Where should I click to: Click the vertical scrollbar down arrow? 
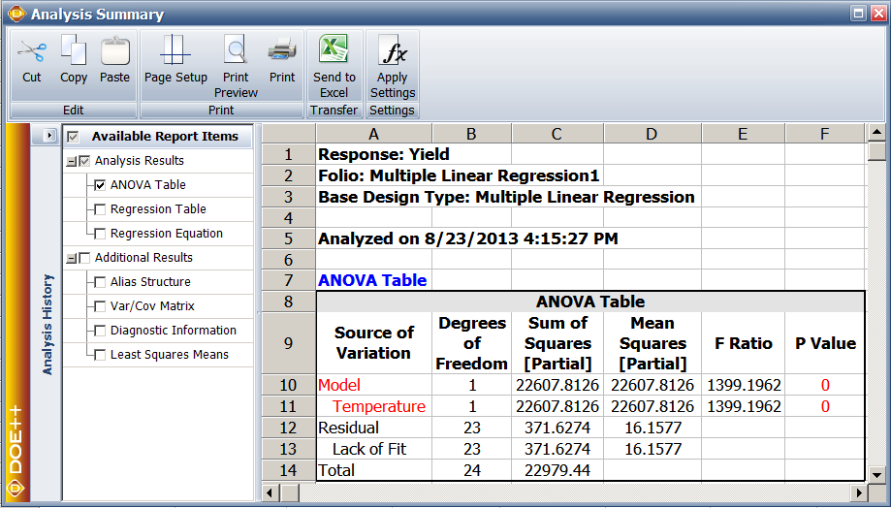(x=876, y=473)
